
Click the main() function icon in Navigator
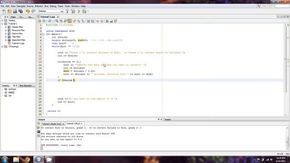pyautogui.click(x=6, y=92)
